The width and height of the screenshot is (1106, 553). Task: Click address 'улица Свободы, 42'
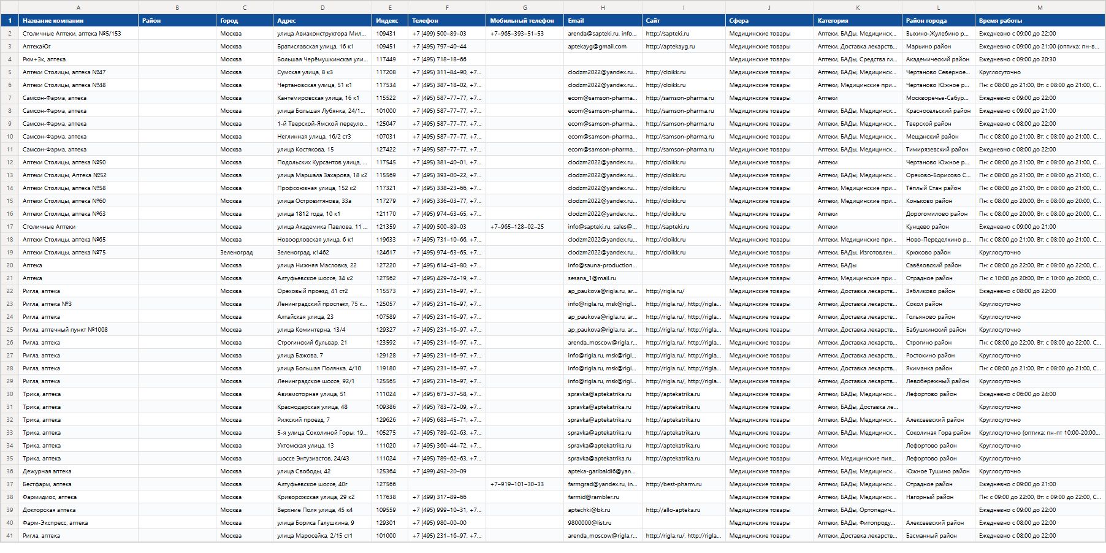pos(322,471)
